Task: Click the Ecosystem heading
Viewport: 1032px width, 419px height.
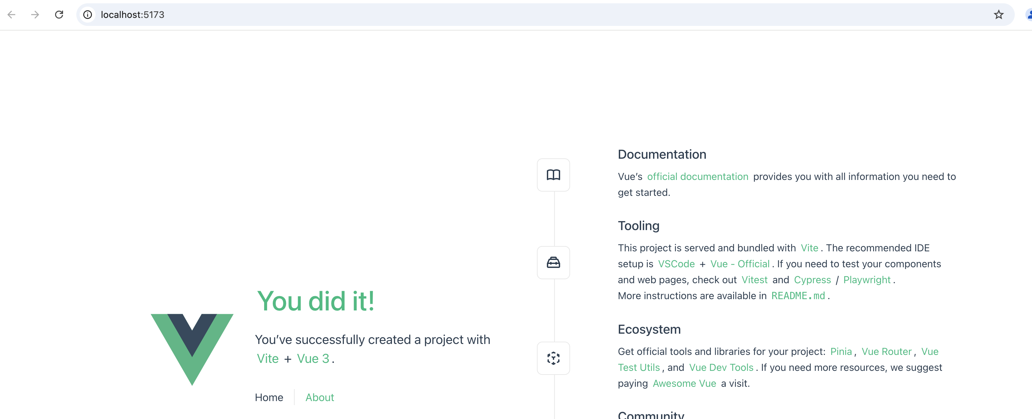Action: click(649, 329)
